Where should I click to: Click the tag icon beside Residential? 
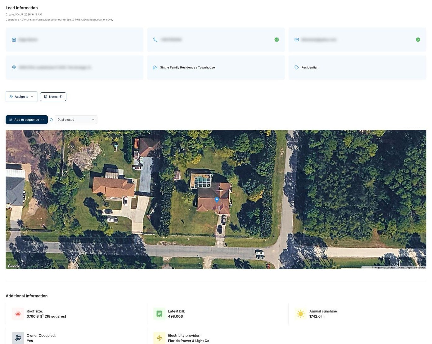297,67
